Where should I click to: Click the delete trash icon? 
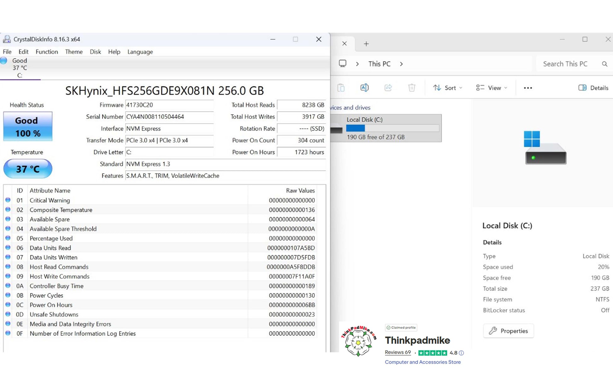[x=412, y=88]
